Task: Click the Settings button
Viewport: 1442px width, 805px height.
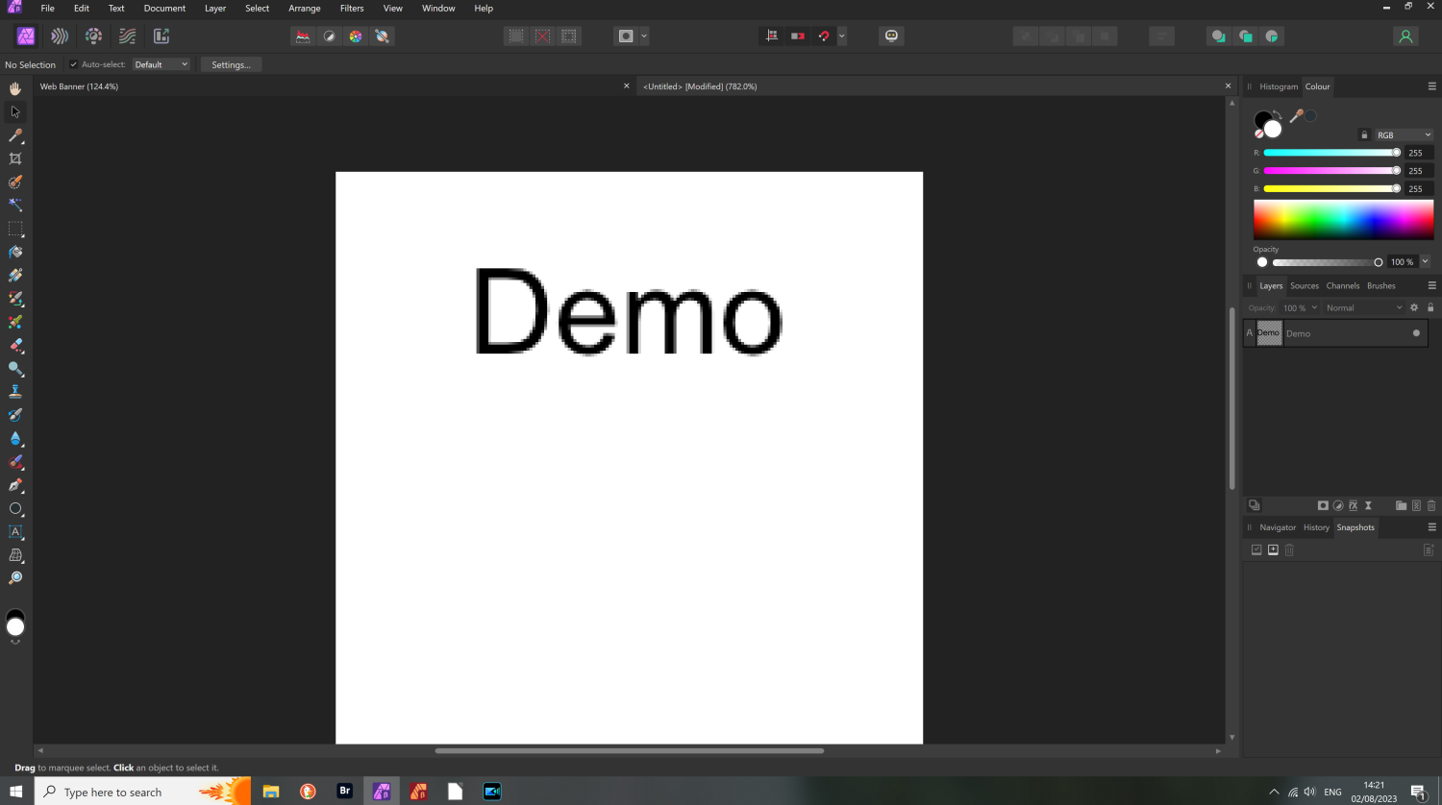Action: (231, 64)
